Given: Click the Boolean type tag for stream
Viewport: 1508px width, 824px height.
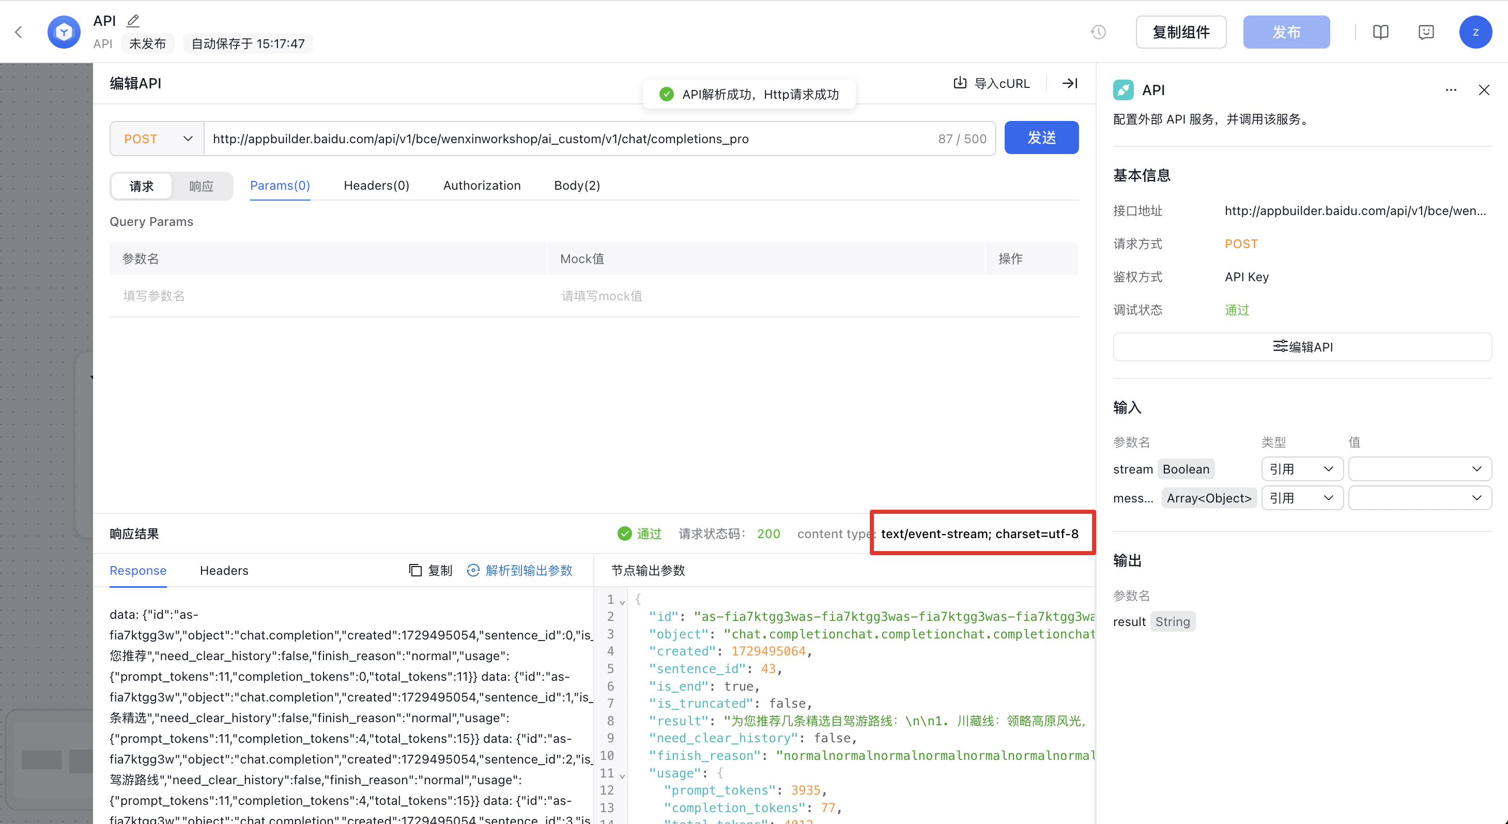Looking at the screenshot, I should tap(1186, 468).
